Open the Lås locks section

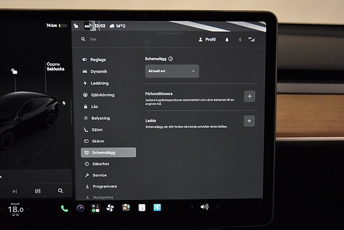[91, 107]
